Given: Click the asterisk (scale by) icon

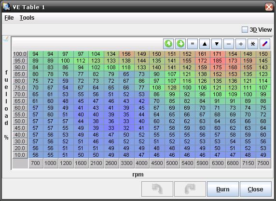Looking at the screenshot, I should pos(253,44).
